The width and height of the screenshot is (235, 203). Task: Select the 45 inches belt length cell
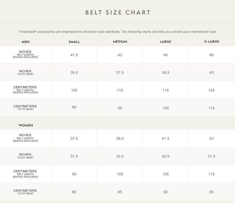[166, 55]
